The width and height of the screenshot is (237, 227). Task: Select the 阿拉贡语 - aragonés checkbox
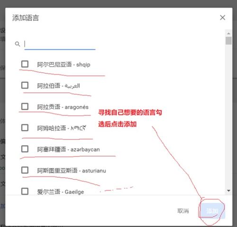click(25, 106)
